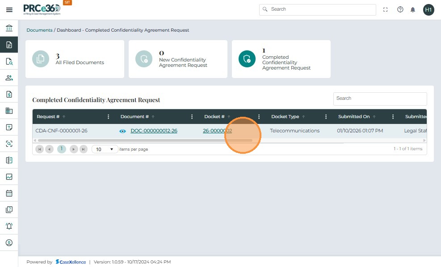This screenshot has height=267, width=441.
Task: Open the alarm bell alerts sidebar icon
Action: [x=9, y=226]
